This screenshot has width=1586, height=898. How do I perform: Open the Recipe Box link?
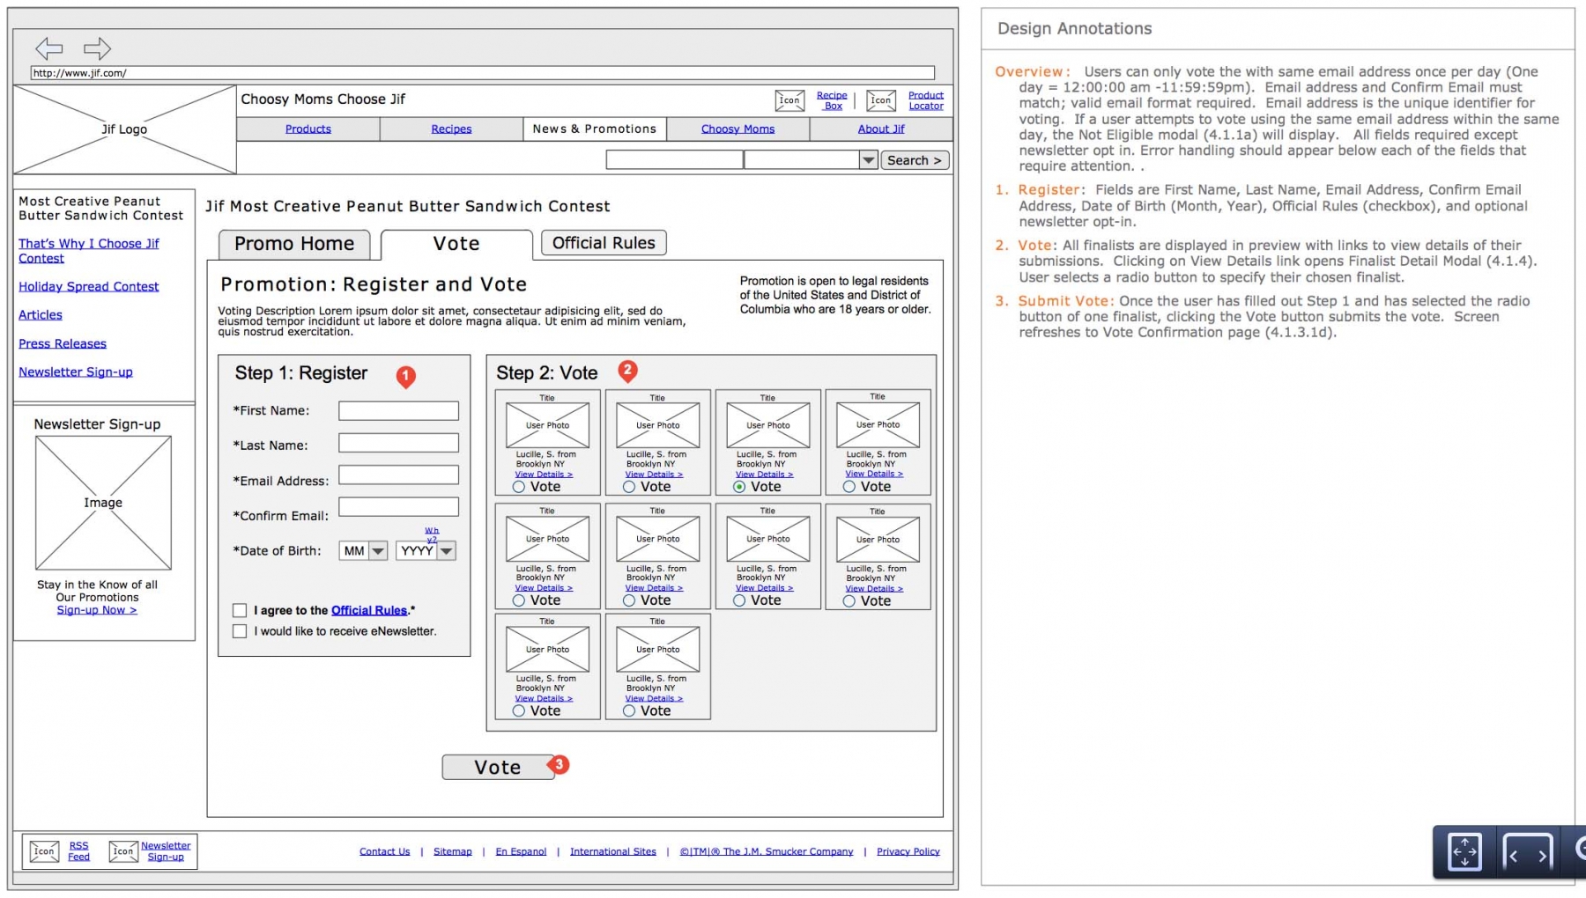[x=832, y=100]
